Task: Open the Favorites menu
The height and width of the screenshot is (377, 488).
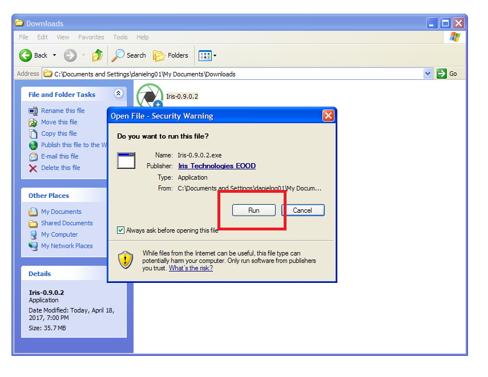Action: (x=91, y=37)
